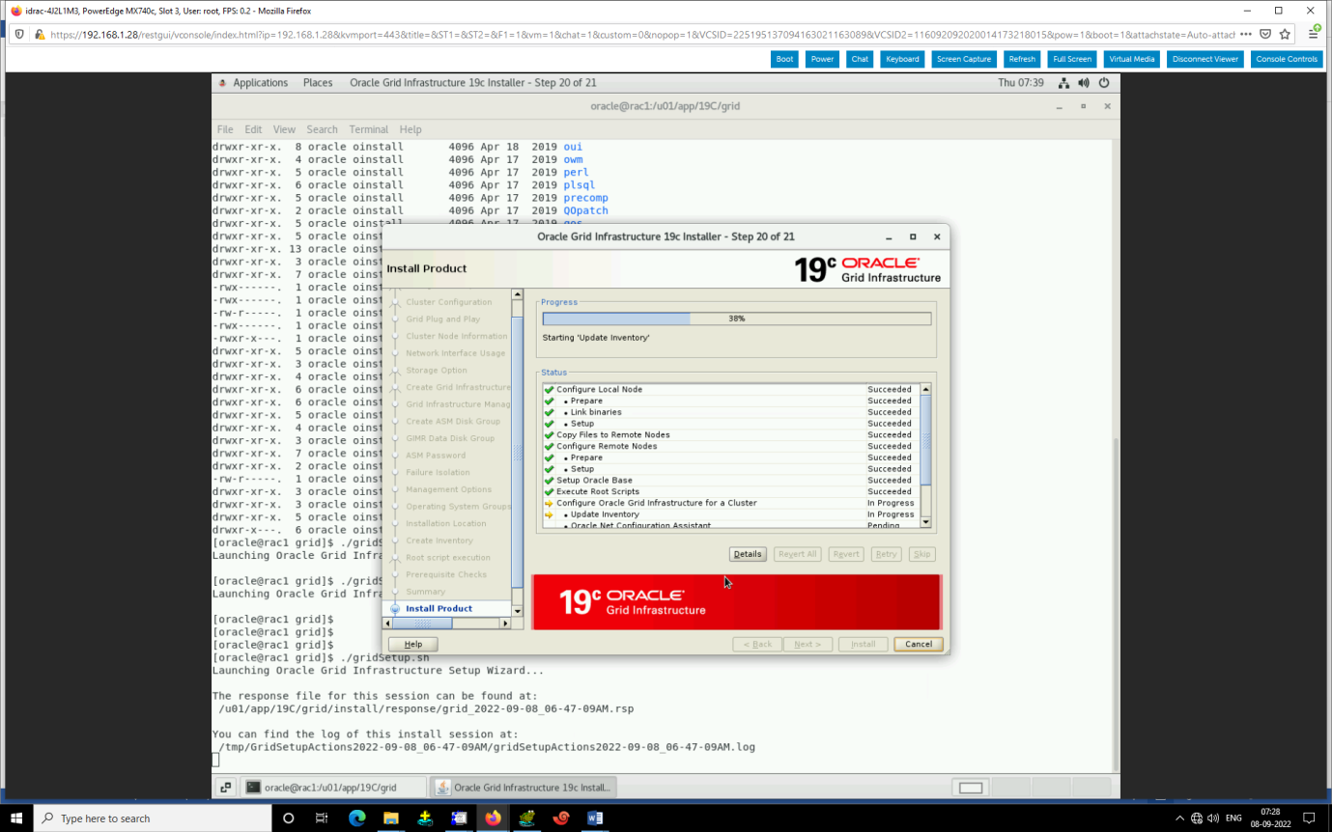
Task: Select Oracle installer task in GNOME bottom panel
Action: (524, 788)
